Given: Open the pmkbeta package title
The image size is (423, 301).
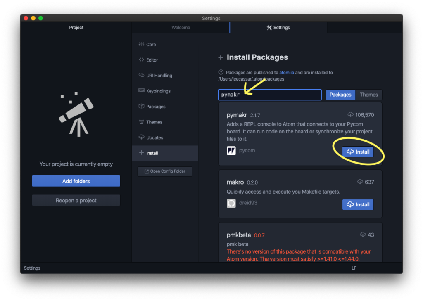Looking at the screenshot, I should [x=239, y=235].
